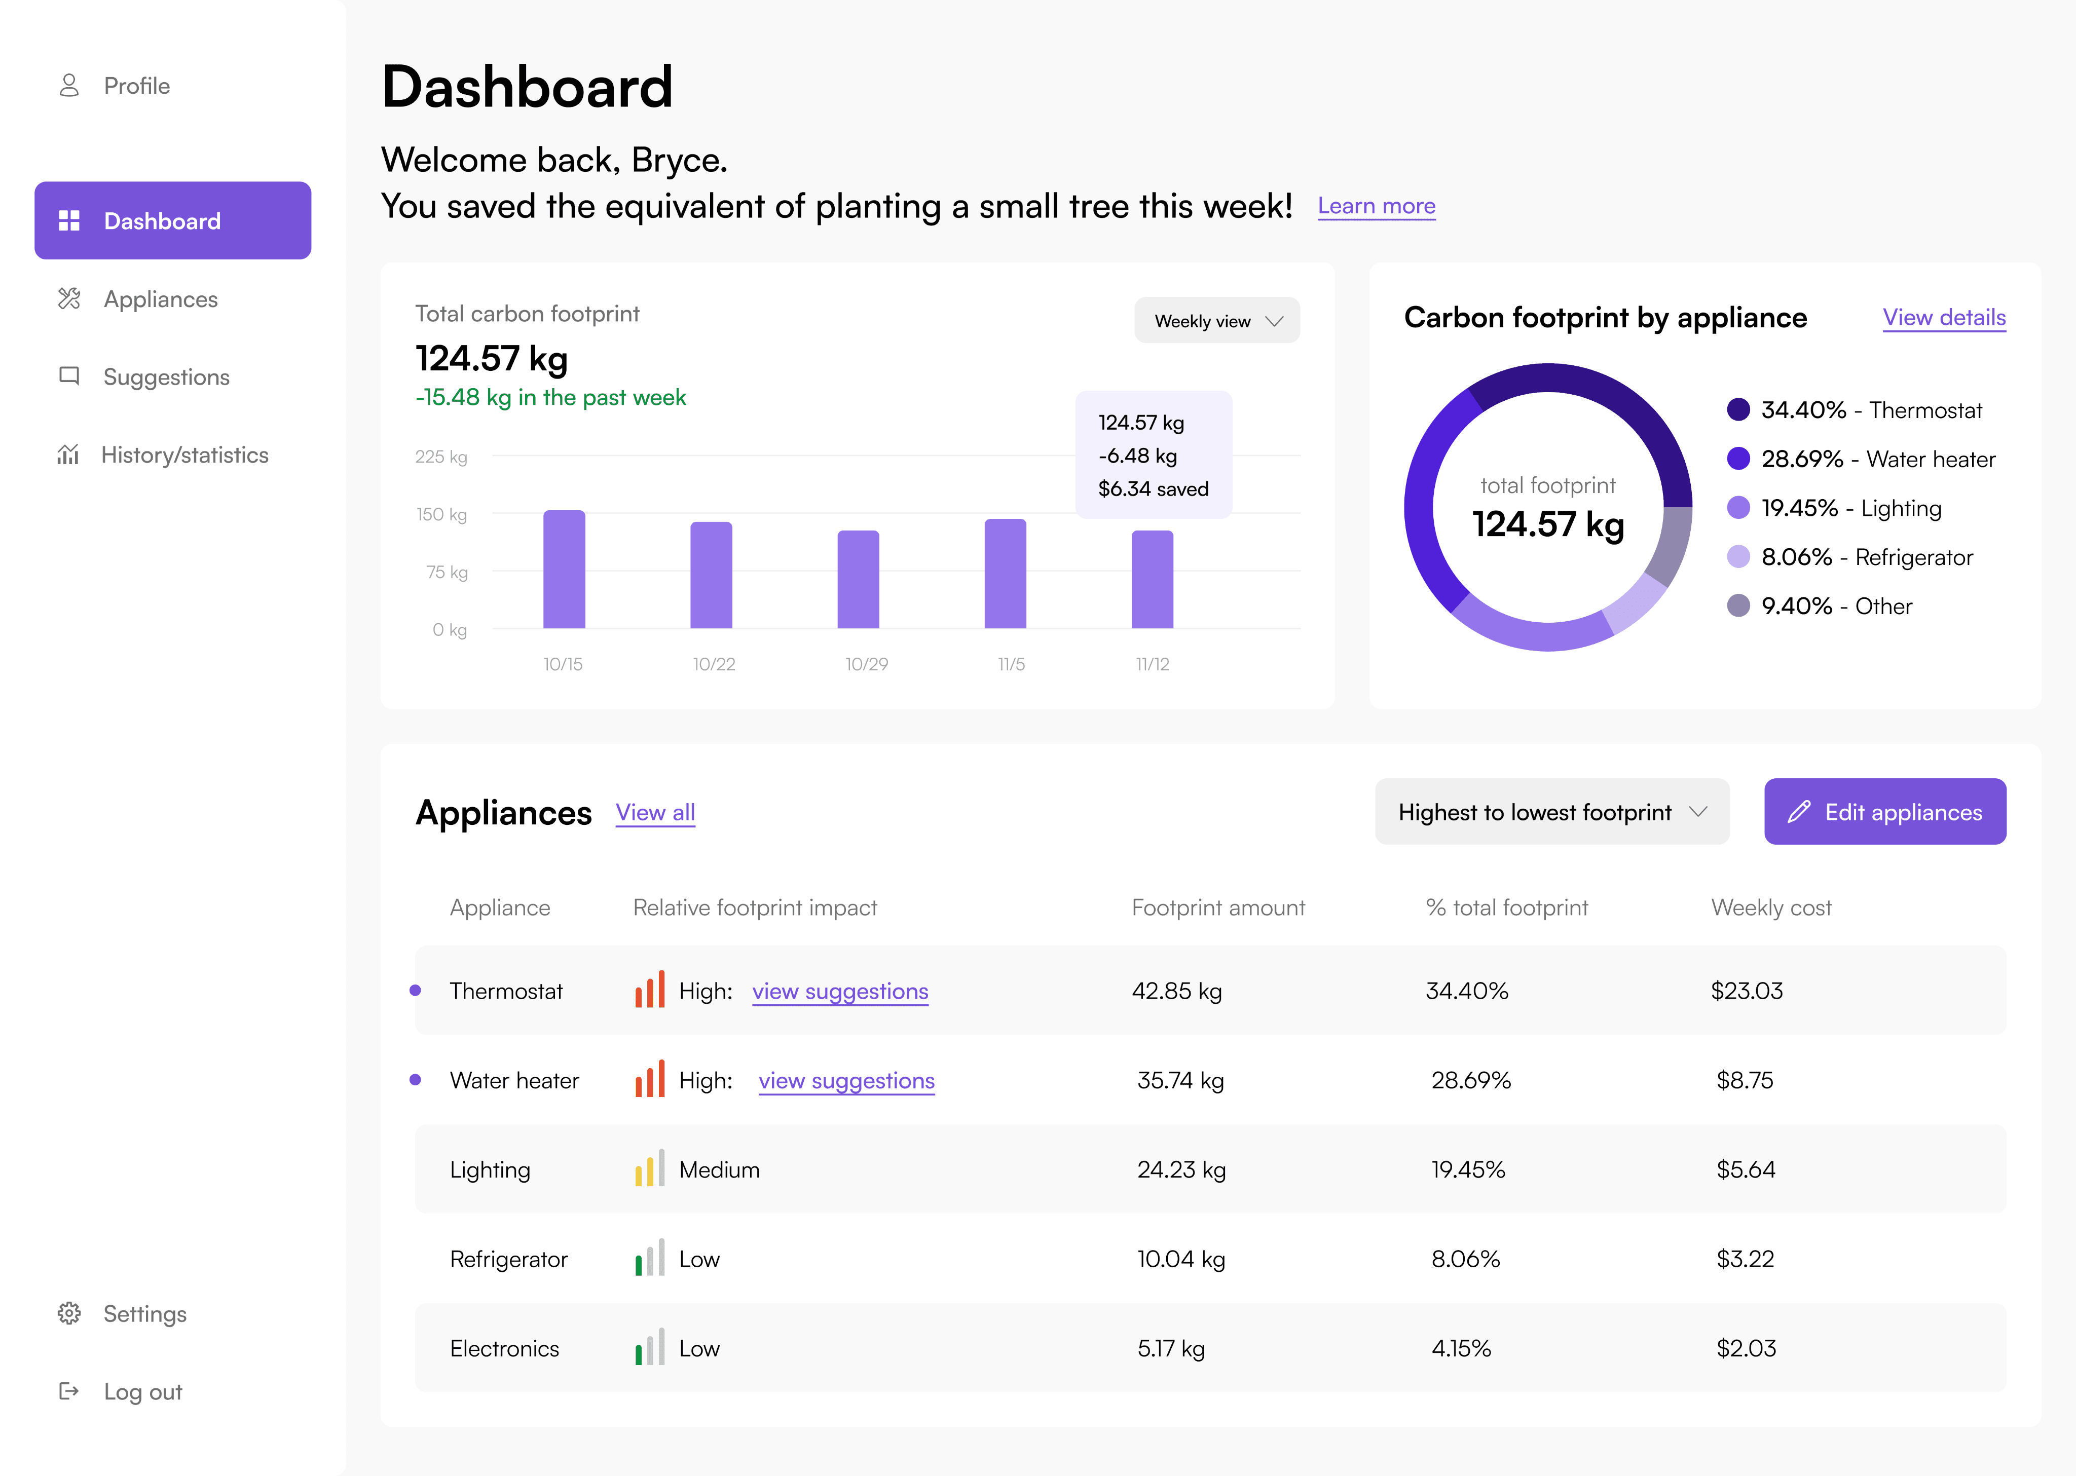Open the Highest to lowest footprint sort dropdown

pyautogui.click(x=1551, y=812)
